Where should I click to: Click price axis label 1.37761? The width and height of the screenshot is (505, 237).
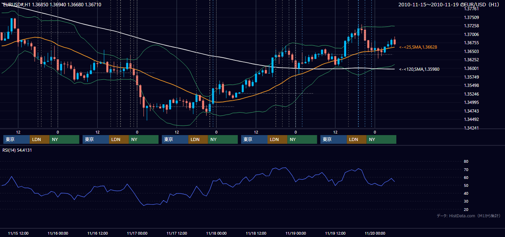click(471, 9)
